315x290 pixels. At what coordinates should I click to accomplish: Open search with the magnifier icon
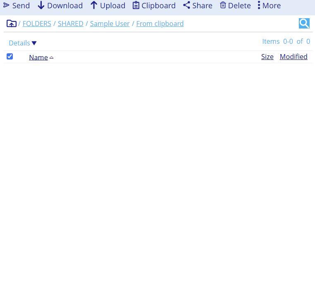[x=304, y=24]
